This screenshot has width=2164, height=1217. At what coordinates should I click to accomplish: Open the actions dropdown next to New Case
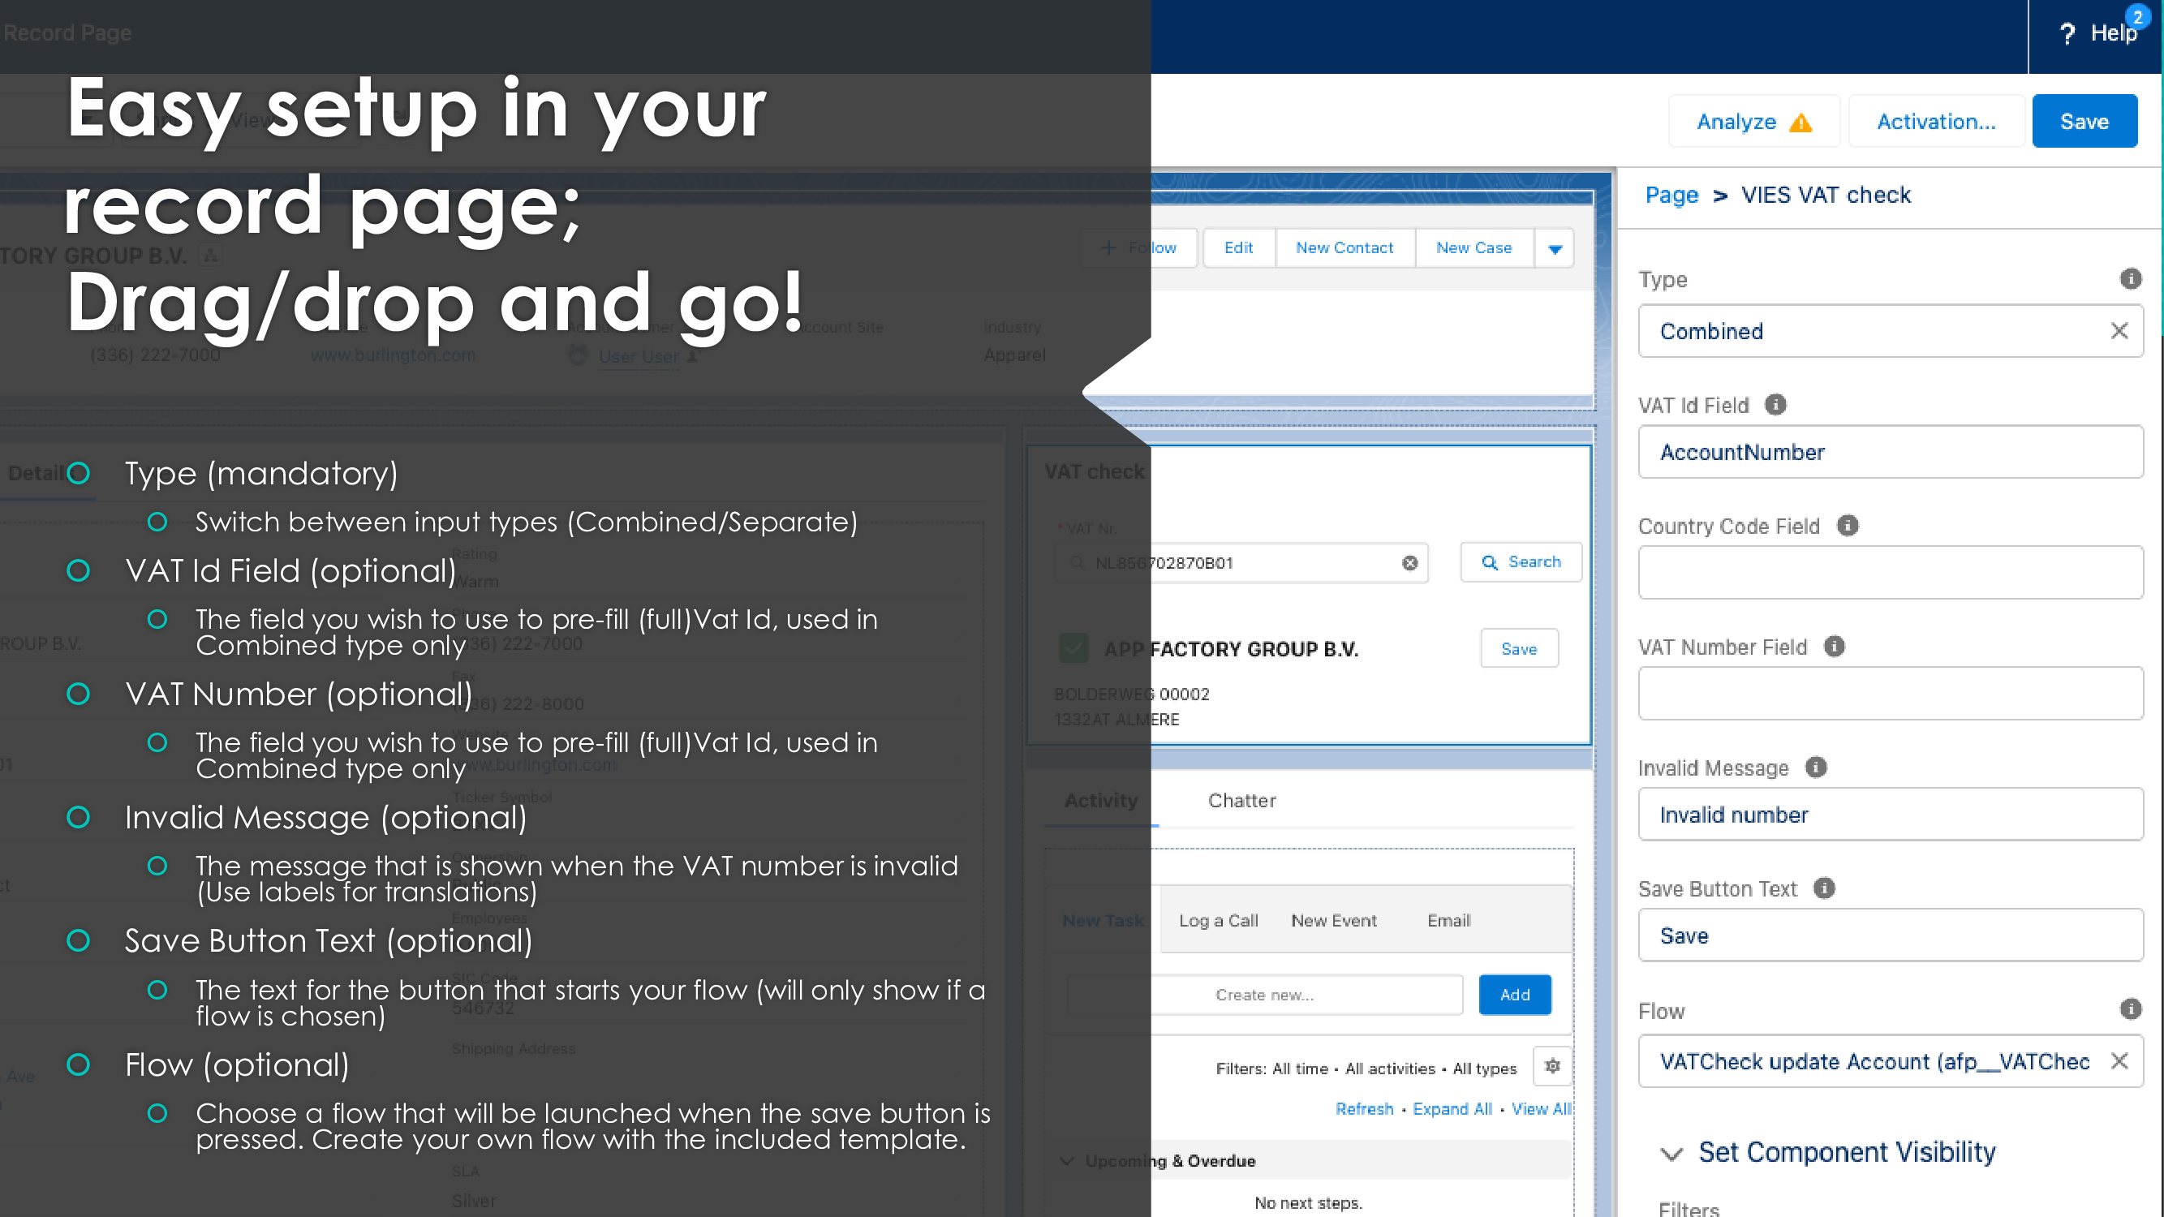[1554, 248]
